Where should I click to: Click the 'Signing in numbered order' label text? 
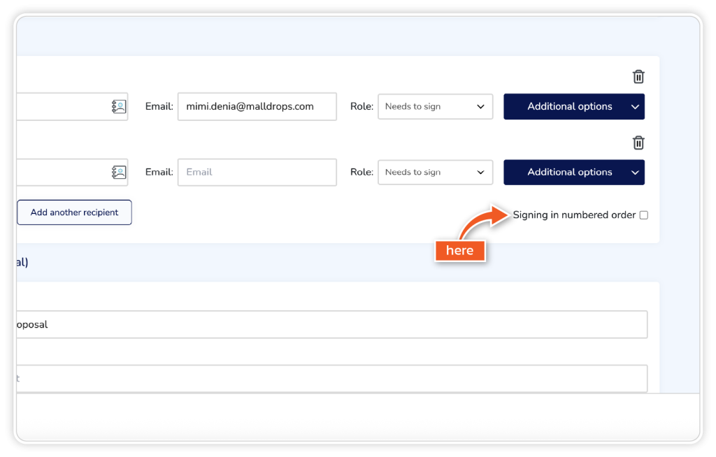(x=574, y=215)
